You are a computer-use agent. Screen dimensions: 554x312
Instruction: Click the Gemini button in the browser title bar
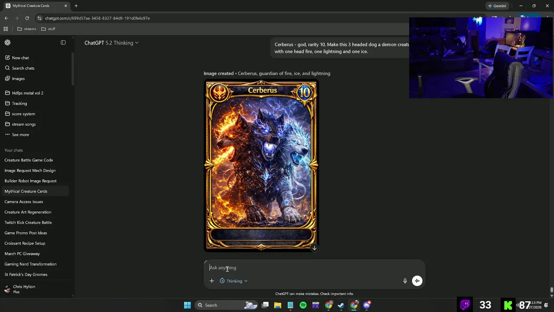[x=497, y=6]
